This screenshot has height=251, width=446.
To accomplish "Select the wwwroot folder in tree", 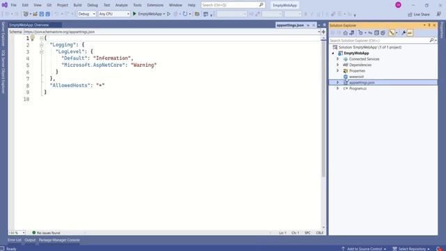I will pos(356,77).
